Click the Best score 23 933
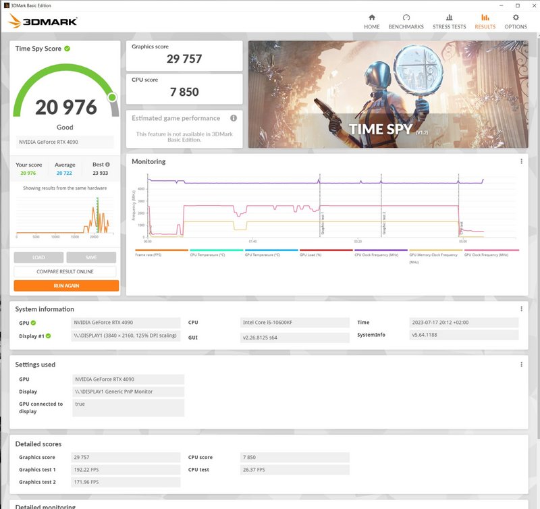 click(100, 173)
